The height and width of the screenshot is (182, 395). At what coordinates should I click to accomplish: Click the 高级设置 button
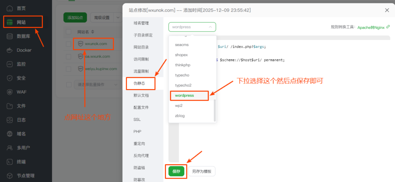(x=102, y=18)
